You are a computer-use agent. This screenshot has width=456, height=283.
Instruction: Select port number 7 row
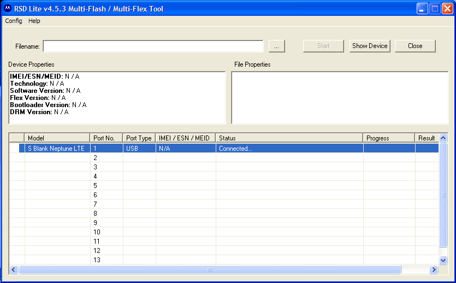(224, 204)
